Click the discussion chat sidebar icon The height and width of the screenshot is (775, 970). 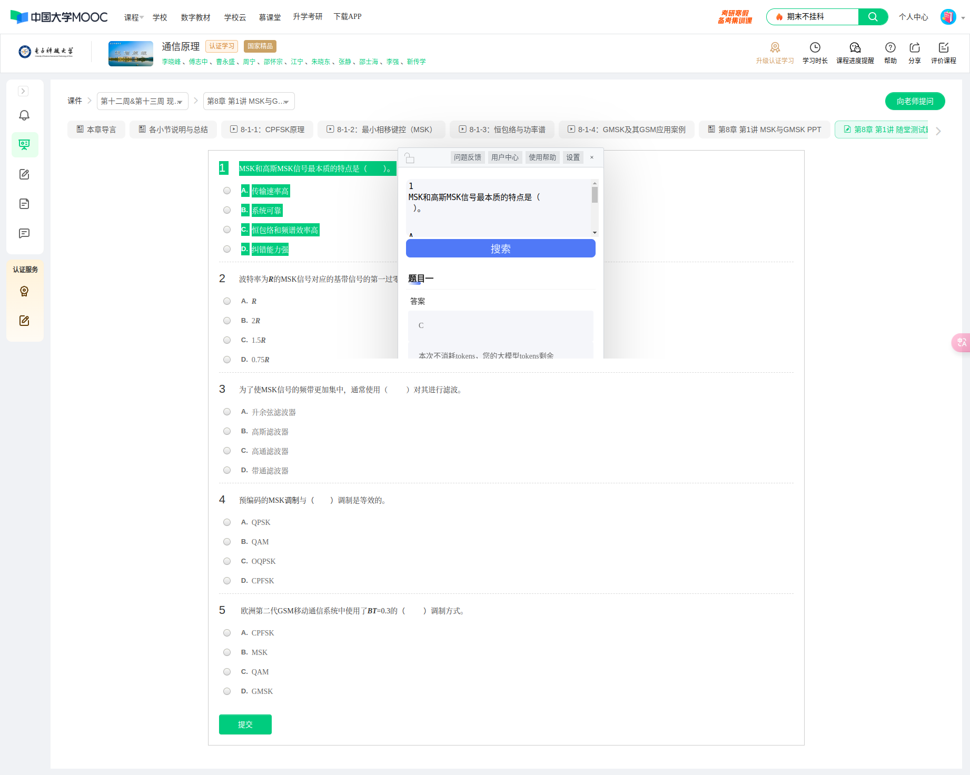(x=24, y=233)
